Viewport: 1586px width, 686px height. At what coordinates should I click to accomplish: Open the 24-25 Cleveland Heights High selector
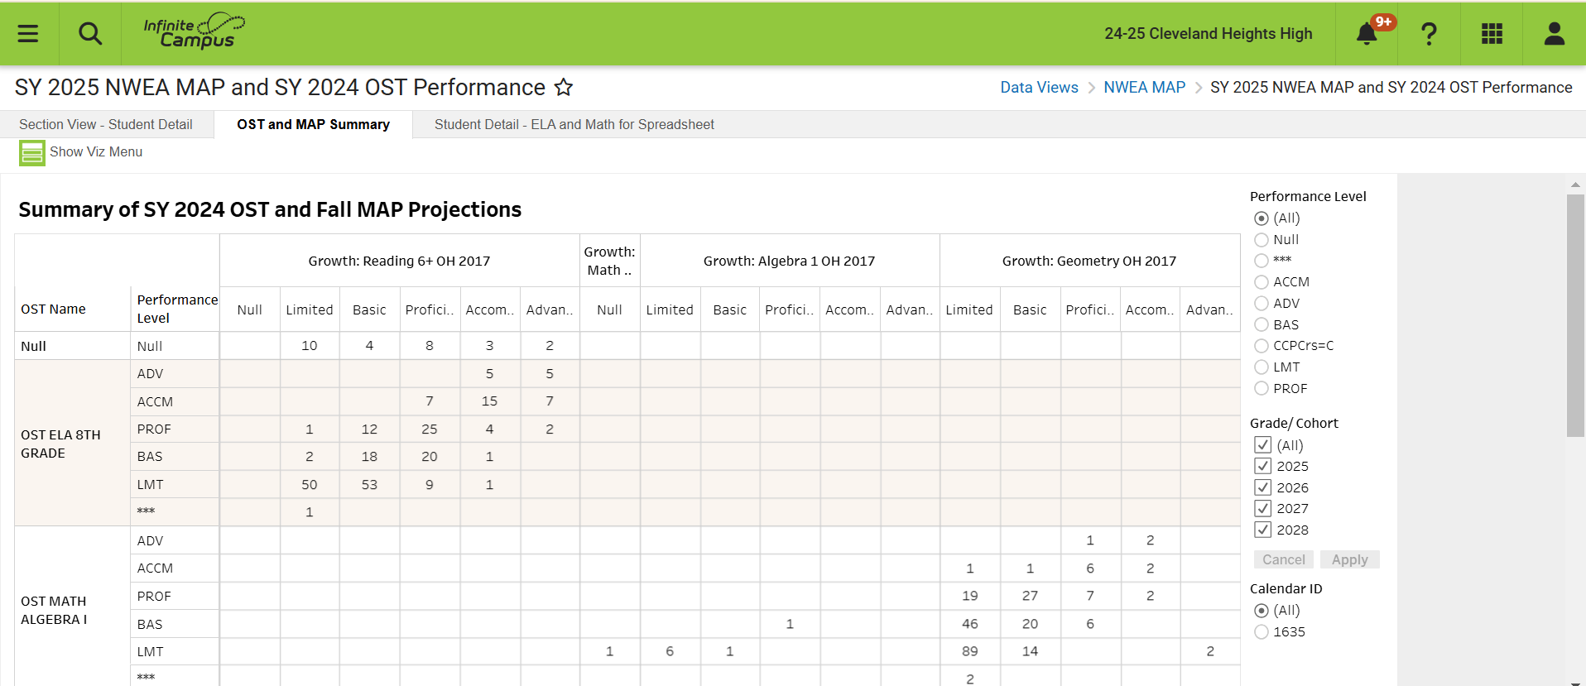(x=1209, y=33)
